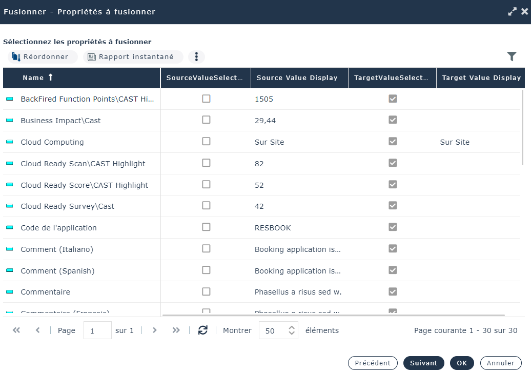Click the previous page arrow
The width and height of the screenshot is (531, 372).
click(x=37, y=330)
